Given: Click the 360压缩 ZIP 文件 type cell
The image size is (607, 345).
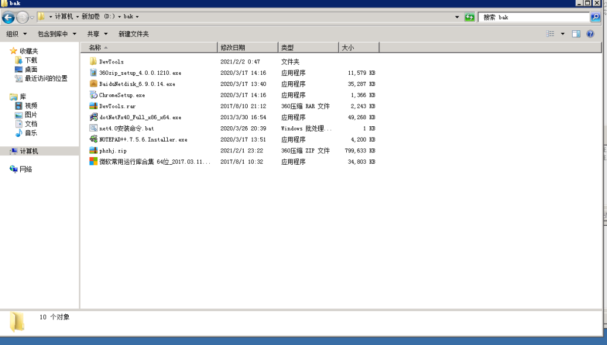Looking at the screenshot, I should [x=305, y=151].
